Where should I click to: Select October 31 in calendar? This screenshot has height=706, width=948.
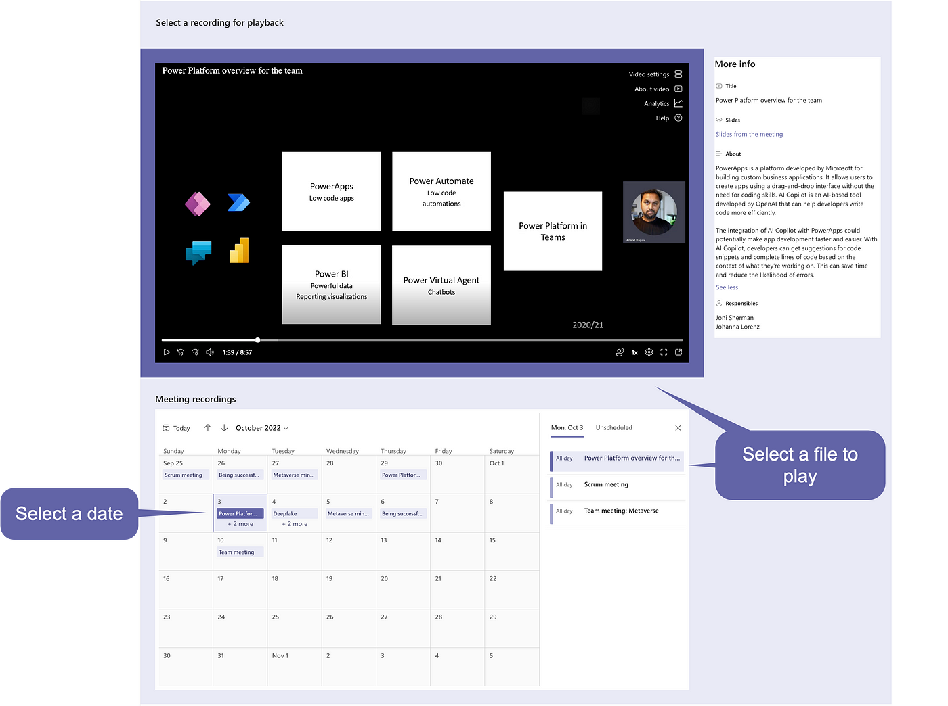[x=240, y=667]
